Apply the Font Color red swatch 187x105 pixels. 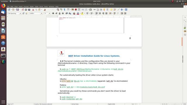[x=78, y=13]
